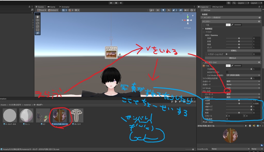Toggle the メインカラー2nd checkbox
This screenshot has height=152, width=264.
203,62
